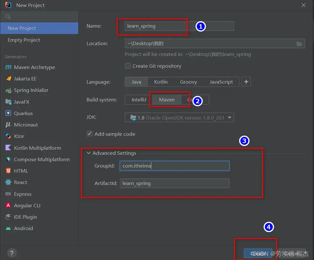This screenshot has width=314, height=260.
Task: Select the React generator icon
Action: click(8, 182)
